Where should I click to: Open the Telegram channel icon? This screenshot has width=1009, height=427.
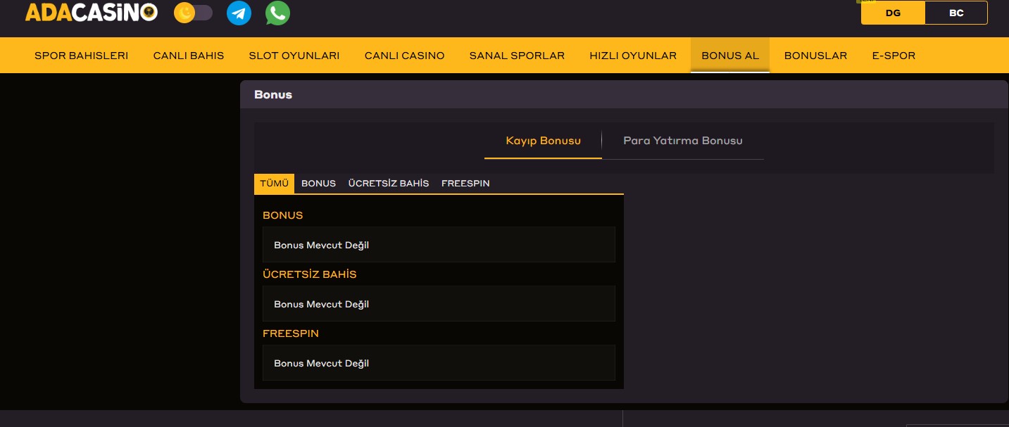coord(239,13)
